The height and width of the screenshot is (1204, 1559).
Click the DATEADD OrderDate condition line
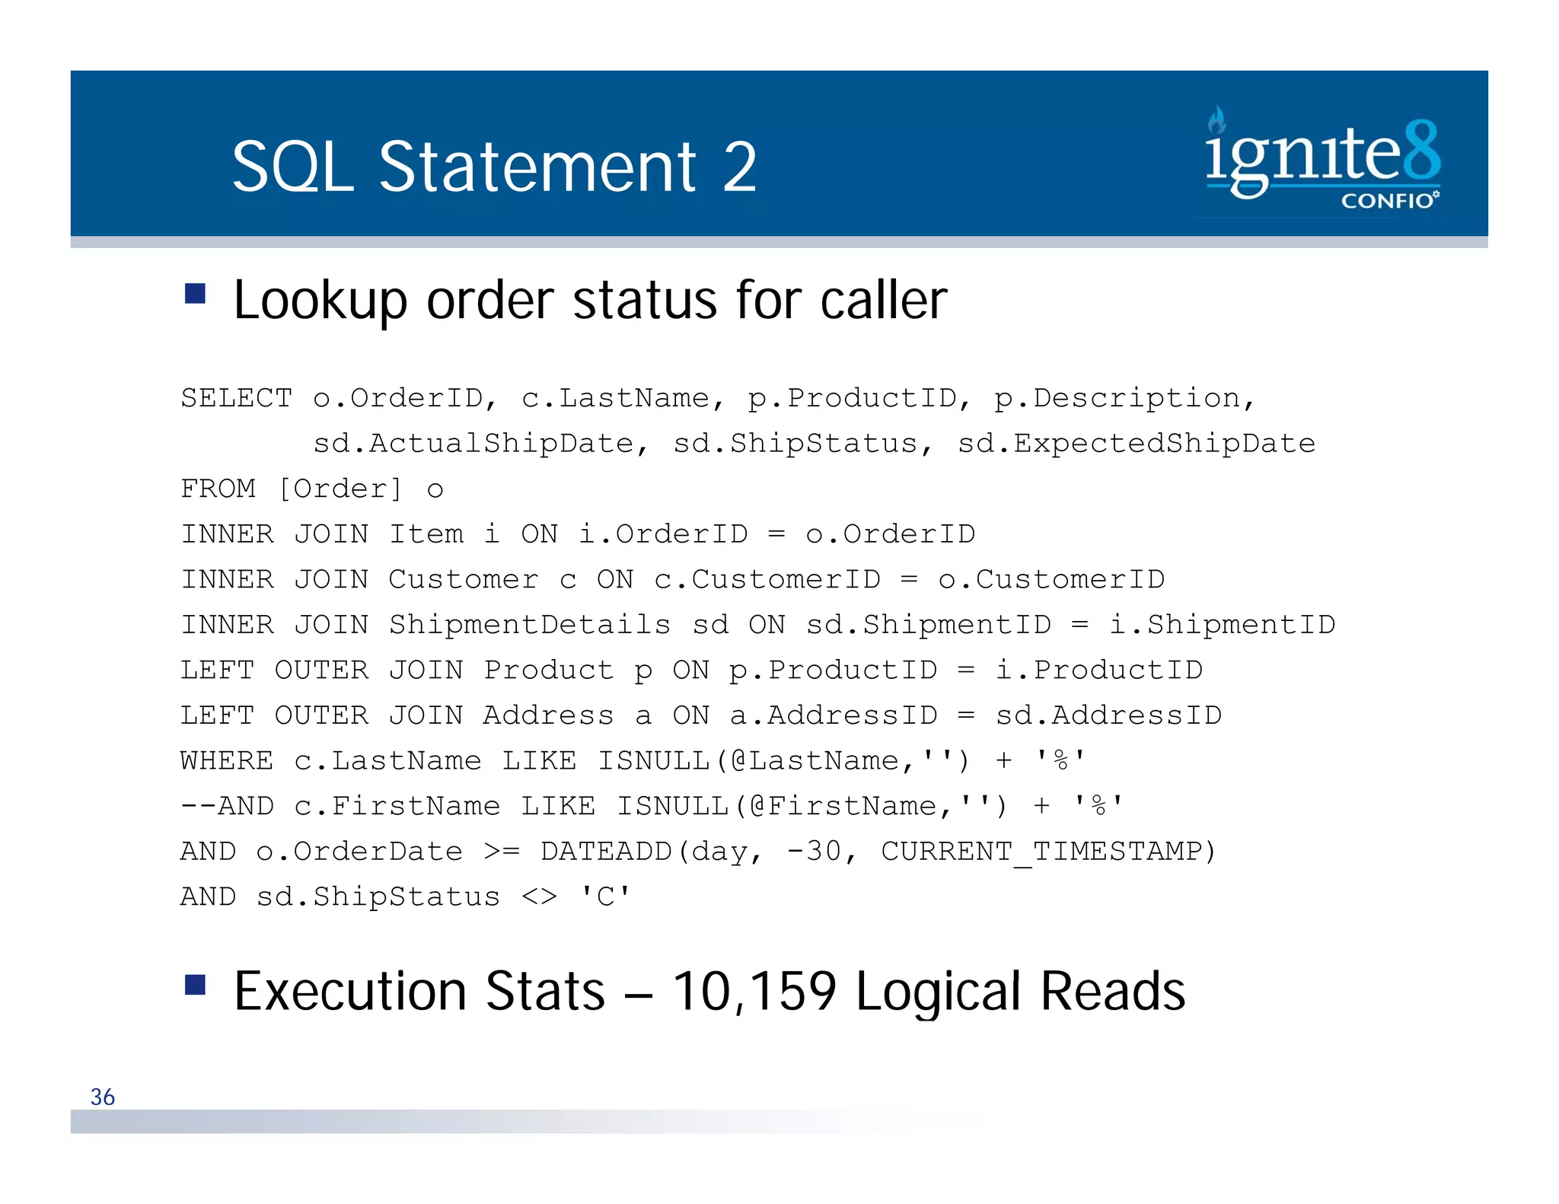[698, 852]
